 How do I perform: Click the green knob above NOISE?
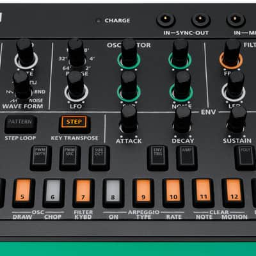point(180,54)
